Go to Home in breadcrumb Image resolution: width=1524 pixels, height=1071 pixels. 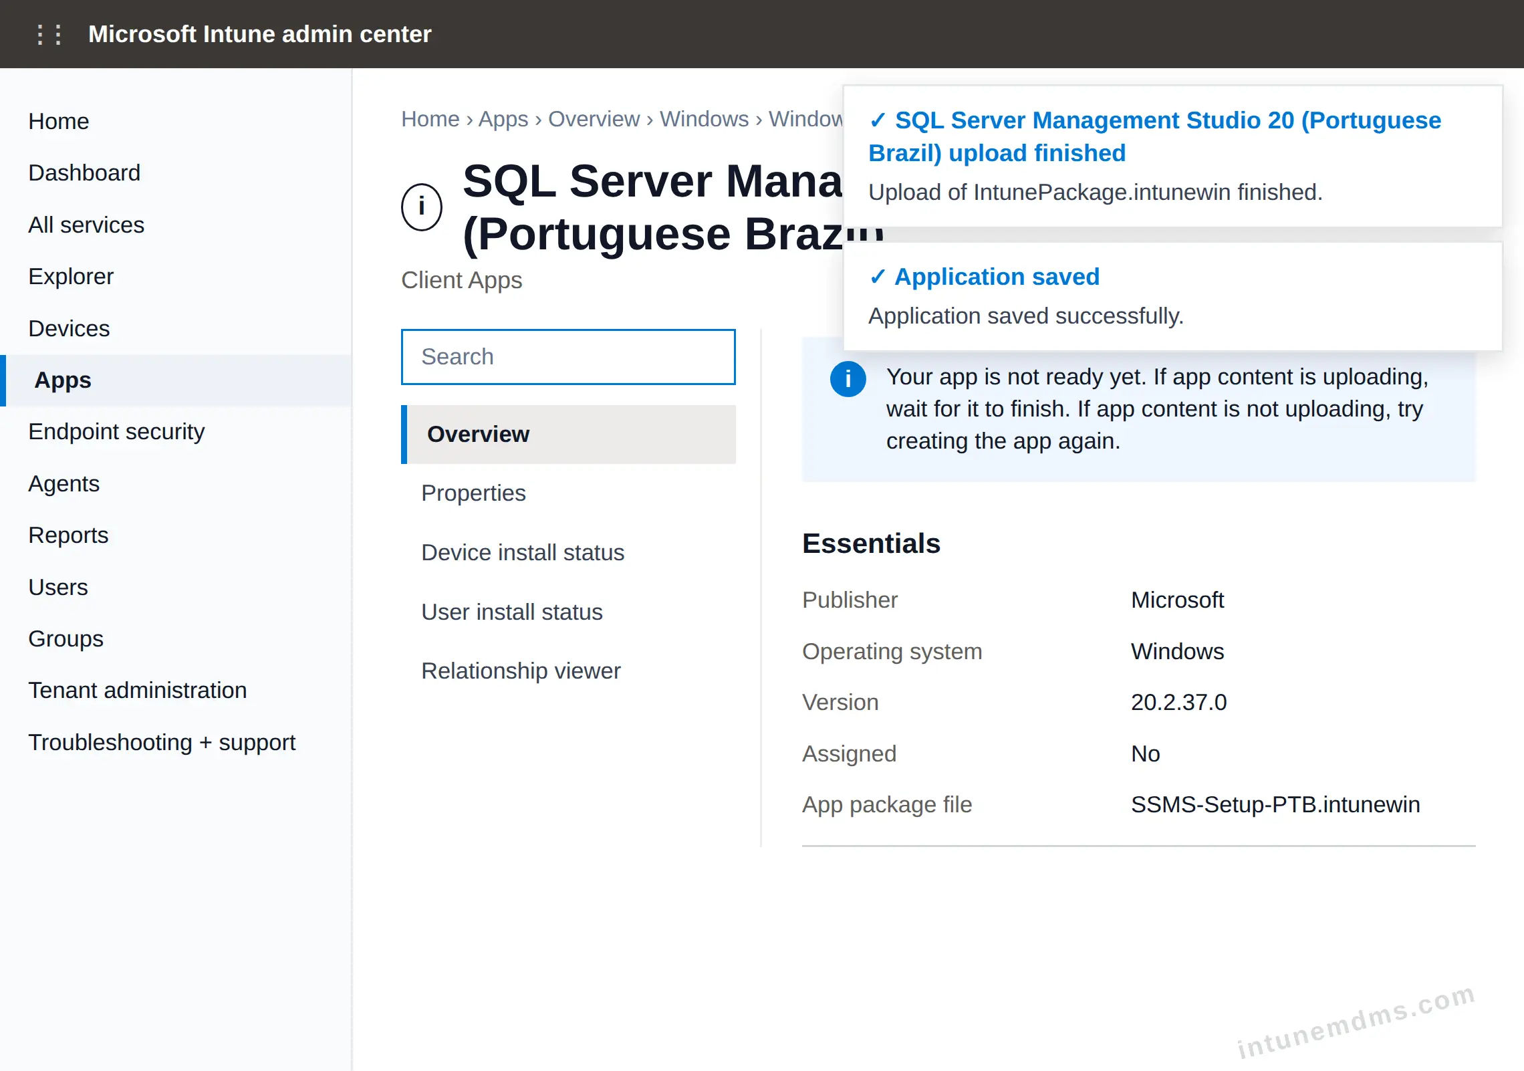point(430,119)
